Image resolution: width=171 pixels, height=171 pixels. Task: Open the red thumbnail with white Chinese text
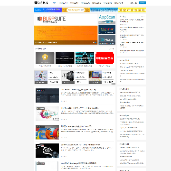pos(104,58)
